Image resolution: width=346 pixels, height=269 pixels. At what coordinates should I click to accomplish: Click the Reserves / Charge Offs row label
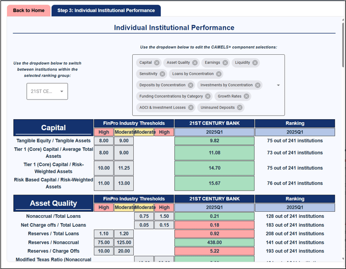pos(53,251)
